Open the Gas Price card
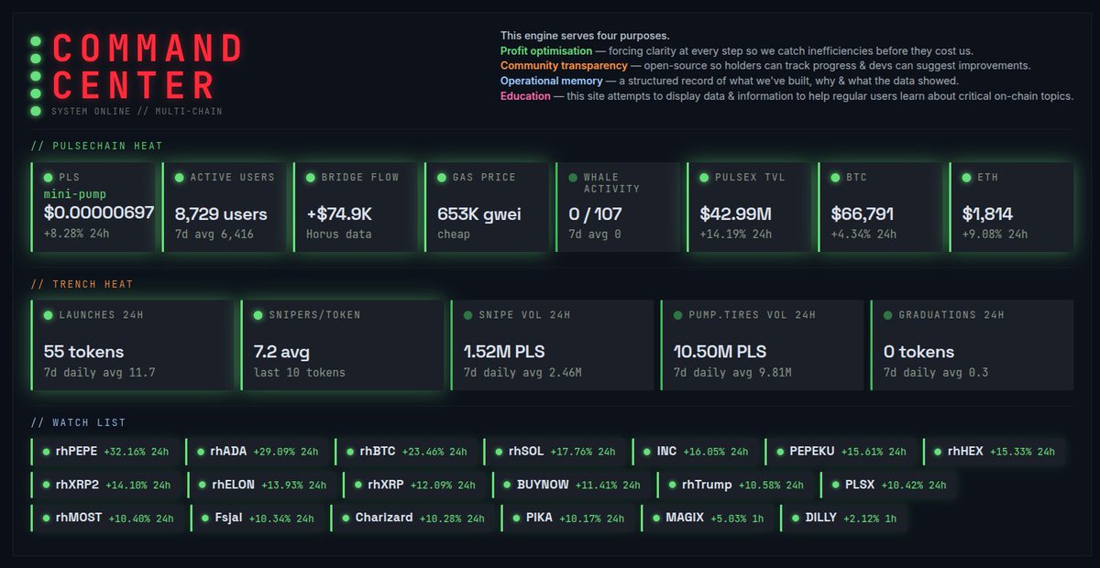 486,208
